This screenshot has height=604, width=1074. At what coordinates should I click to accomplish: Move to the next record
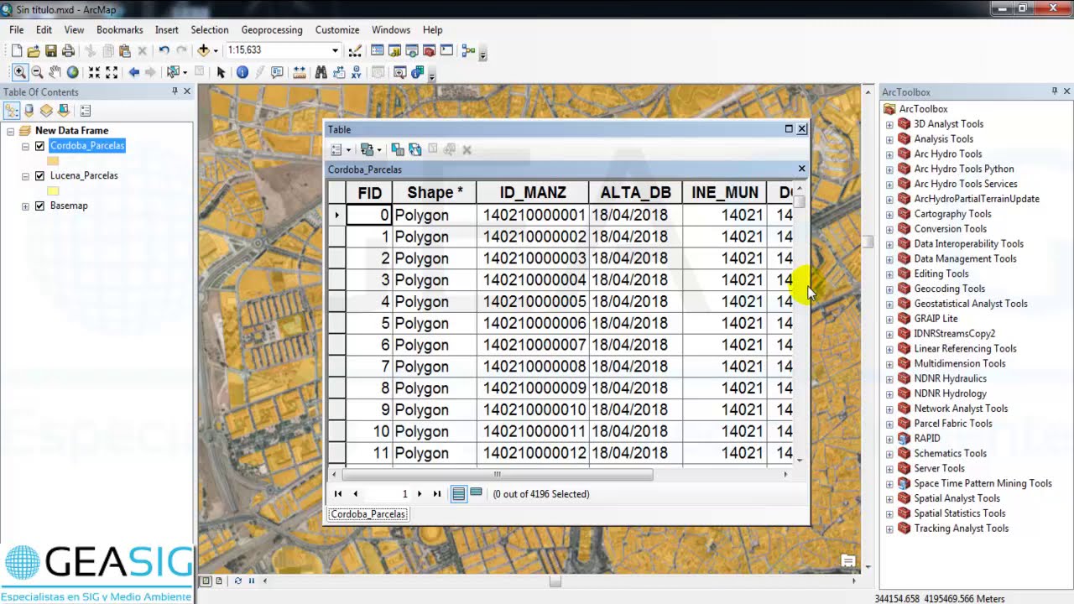point(420,494)
